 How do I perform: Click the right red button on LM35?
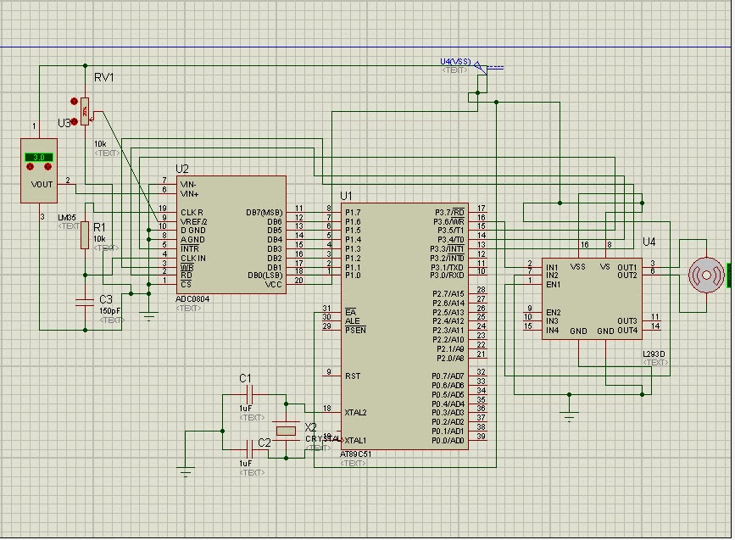[x=47, y=167]
